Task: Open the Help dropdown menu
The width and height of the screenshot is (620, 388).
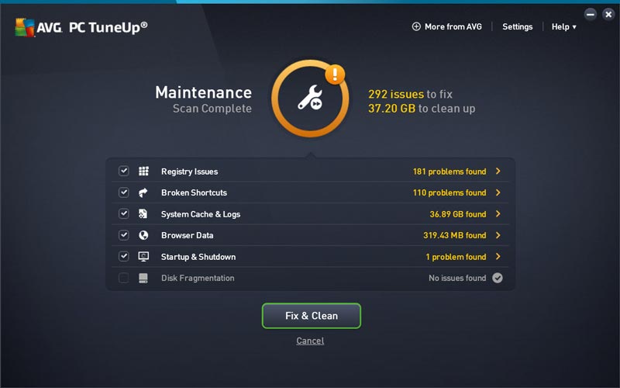Action: 564,27
